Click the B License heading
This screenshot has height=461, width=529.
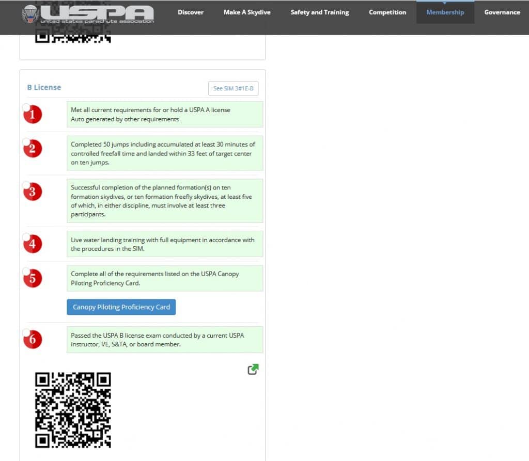tap(44, 87)
